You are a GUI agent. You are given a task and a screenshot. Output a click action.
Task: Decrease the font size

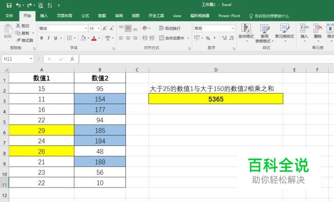[112, 28]
